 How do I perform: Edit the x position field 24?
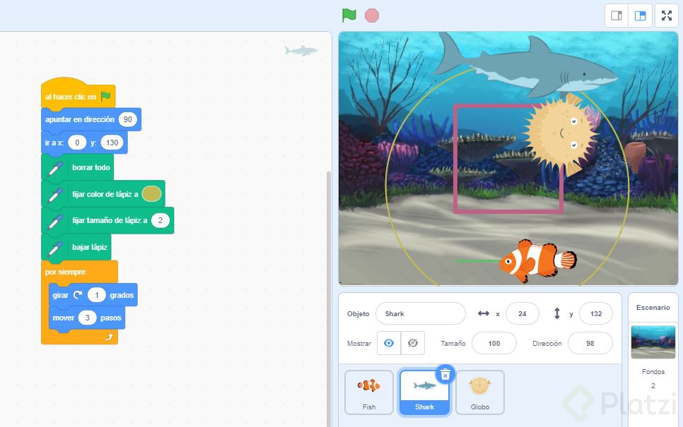click(x=523, y=313)
